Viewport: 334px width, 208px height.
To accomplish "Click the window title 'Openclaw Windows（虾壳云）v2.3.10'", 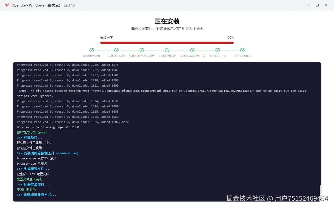I will pyautogui.click(x=43, y=5).
